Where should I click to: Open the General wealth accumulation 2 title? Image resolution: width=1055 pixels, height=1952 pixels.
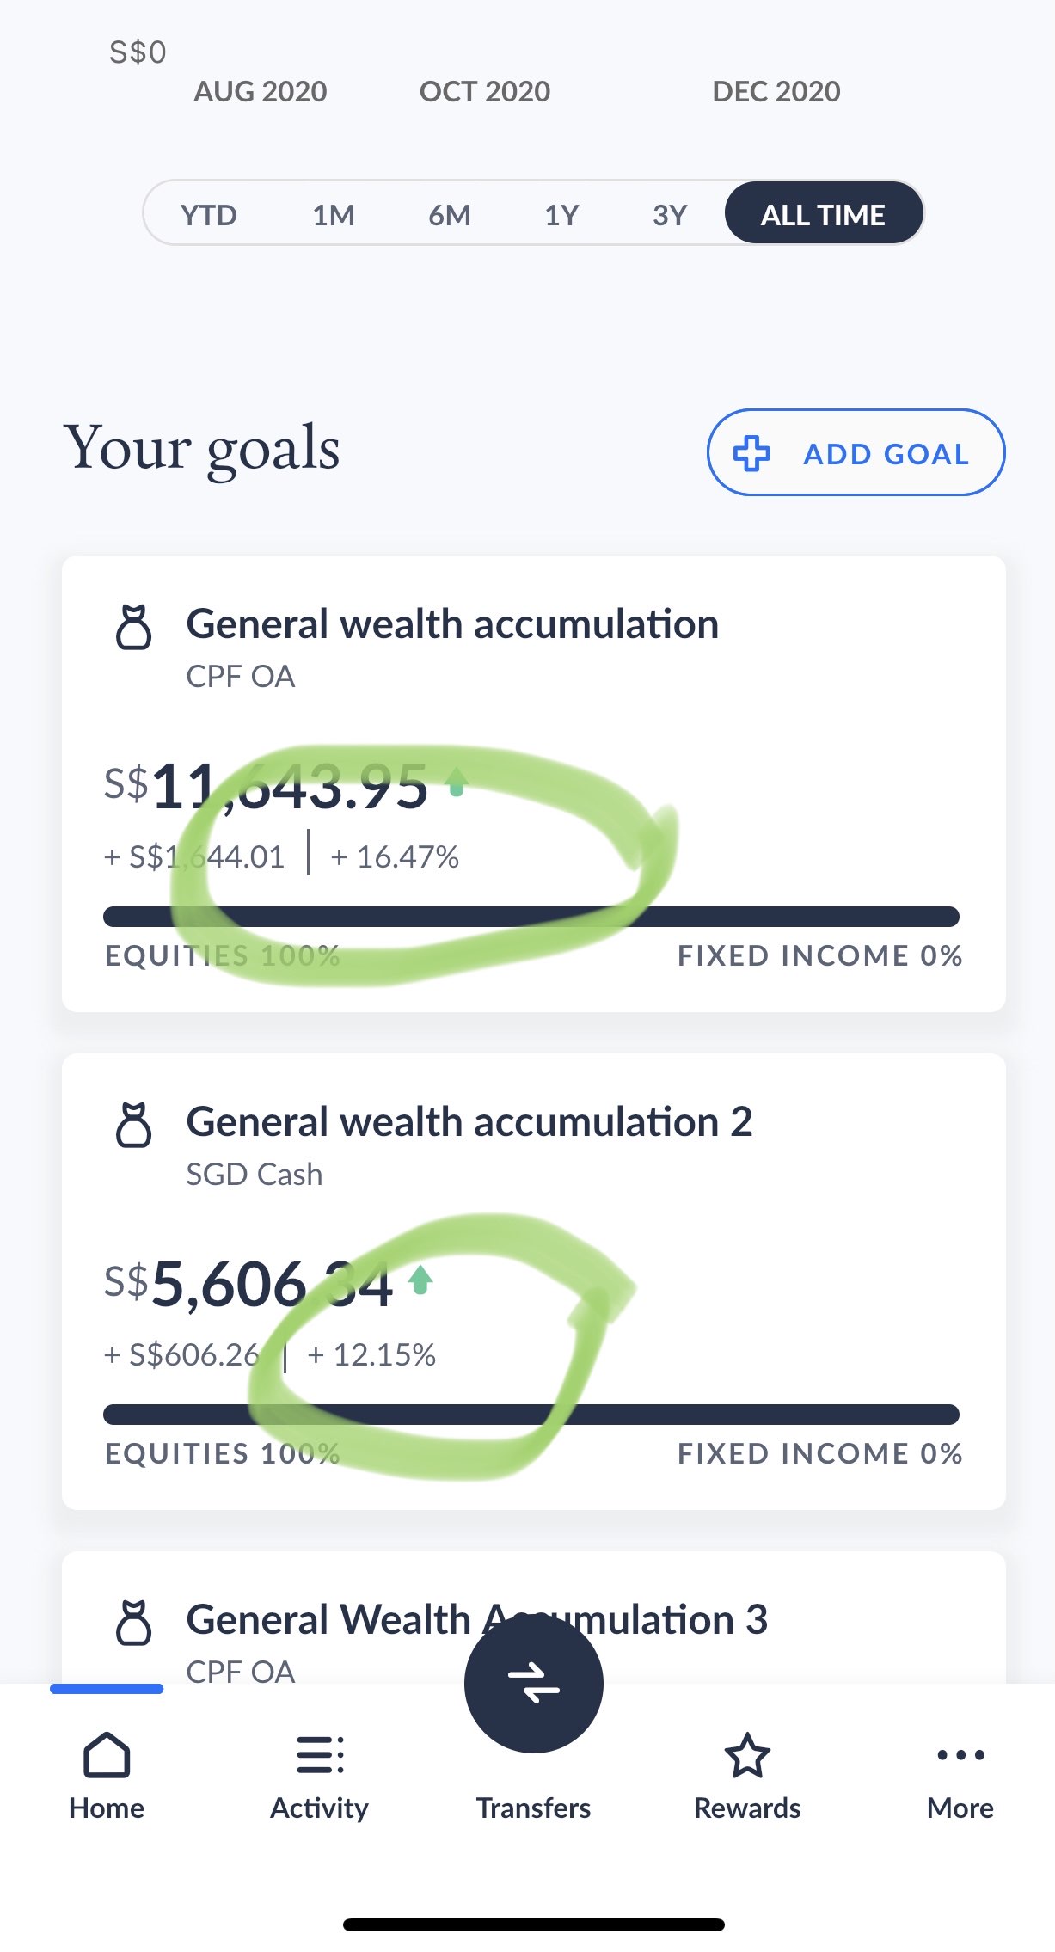pyautogui.click(x=469, y=1122)
